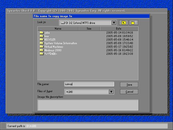Sort file list by Date column
The width and height of the screenshot is (173, 130).
coord(119,28)
